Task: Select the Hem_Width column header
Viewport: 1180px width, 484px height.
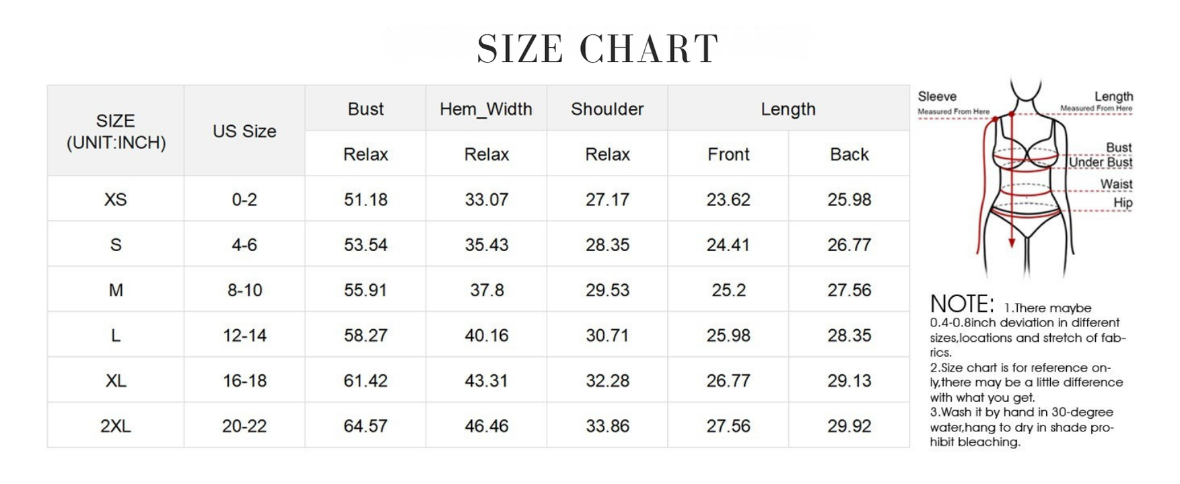Action: [x=486, y=109]
